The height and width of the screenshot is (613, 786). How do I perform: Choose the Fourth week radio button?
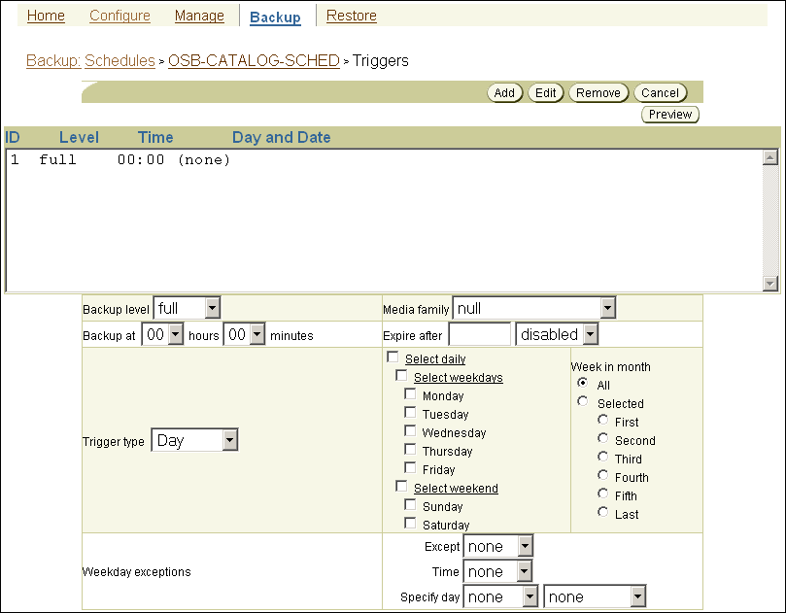[603, 475]
